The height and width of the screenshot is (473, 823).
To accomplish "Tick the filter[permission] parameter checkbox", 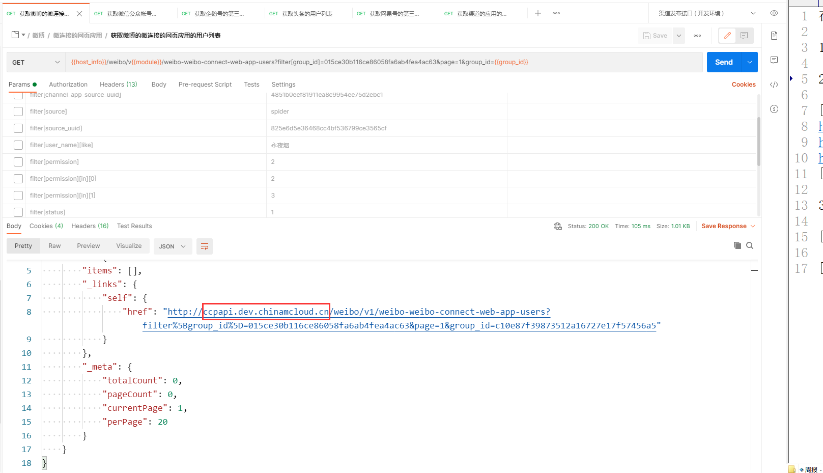I will coord(18,162).
